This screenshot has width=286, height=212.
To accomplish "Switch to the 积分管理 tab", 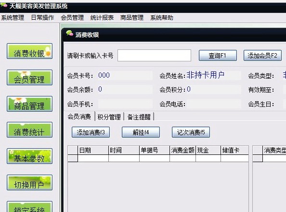I will coord(109,117).
